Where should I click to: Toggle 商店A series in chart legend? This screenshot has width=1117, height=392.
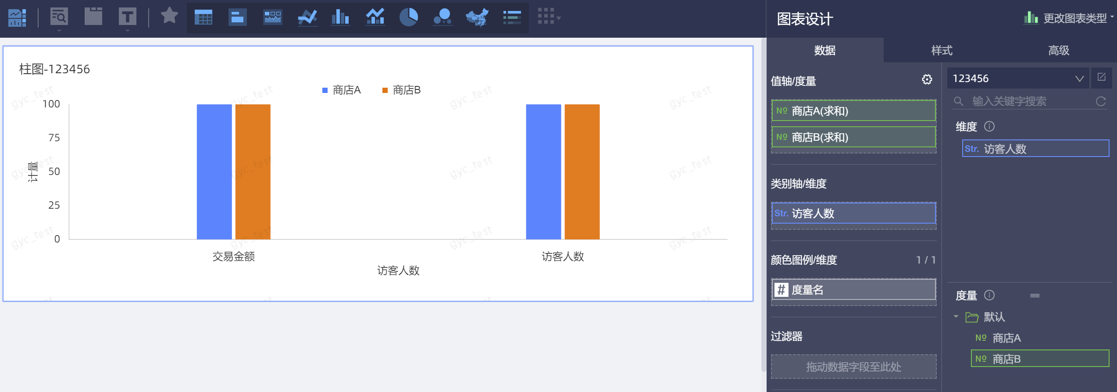click(341, 90)
